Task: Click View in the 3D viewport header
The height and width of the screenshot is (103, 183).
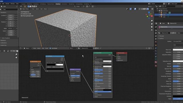Action: click(x=33, y=9)
